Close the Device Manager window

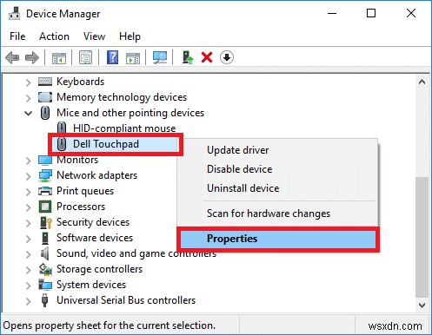pyautogui.click(x=411, y=13)
